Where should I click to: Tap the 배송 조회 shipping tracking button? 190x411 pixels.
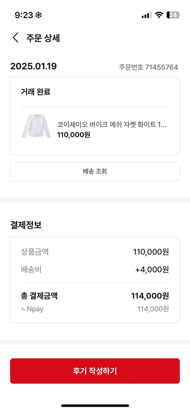95,171
